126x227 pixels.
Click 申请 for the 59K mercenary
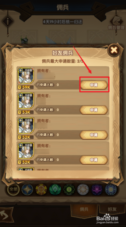point(94,85)
